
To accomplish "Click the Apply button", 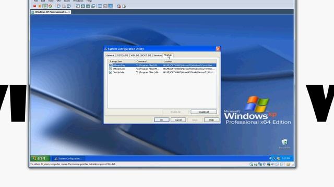I will click(195, 120).
